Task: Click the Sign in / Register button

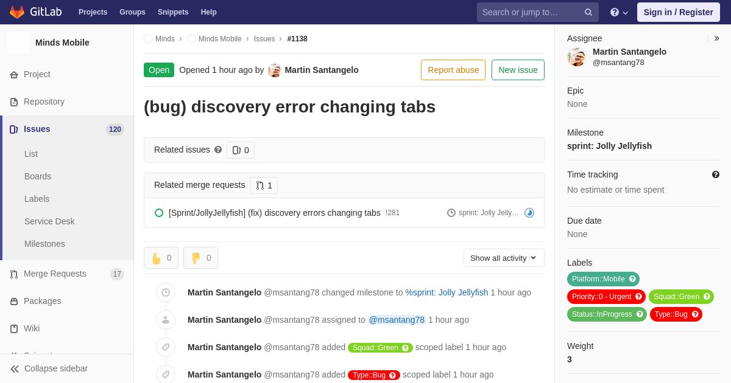Action: pyautogui.click(x=679, y=12)
